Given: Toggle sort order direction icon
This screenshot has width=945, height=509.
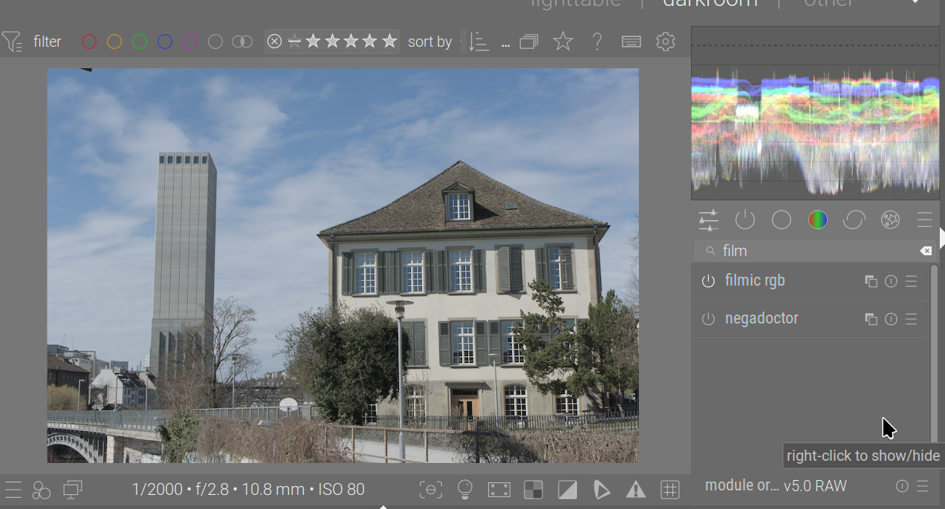Looking at the screenshot, I should click(x=479, y=42).
